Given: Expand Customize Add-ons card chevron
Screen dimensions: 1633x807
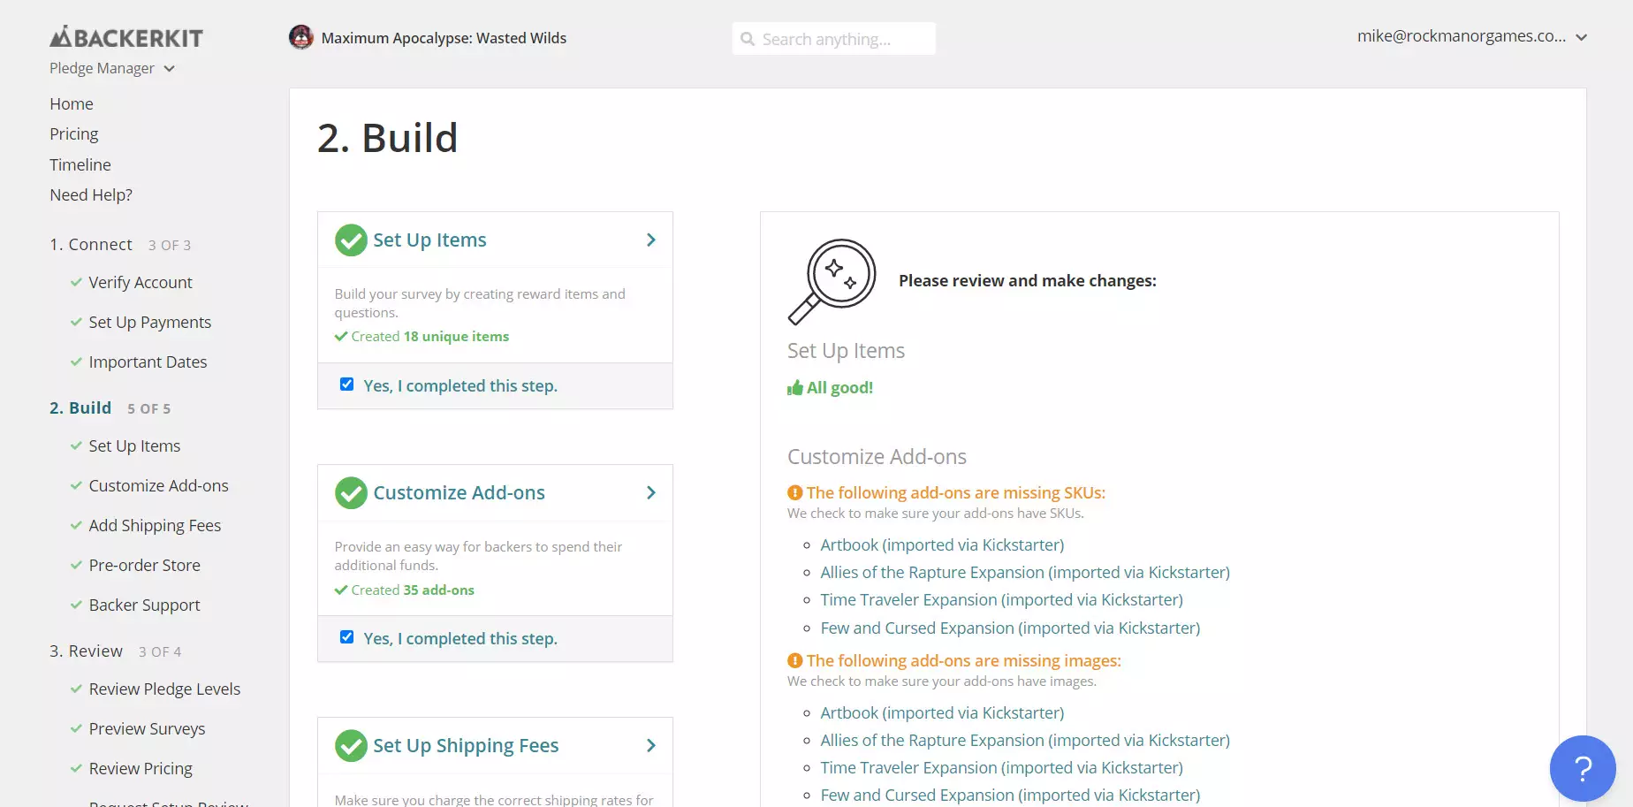Looking at the screenshot, I should [x=651, y=493].
